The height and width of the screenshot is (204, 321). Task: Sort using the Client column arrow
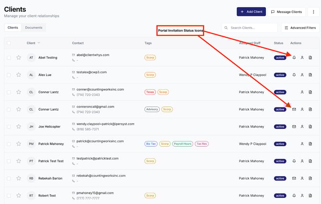click(39, 43)
